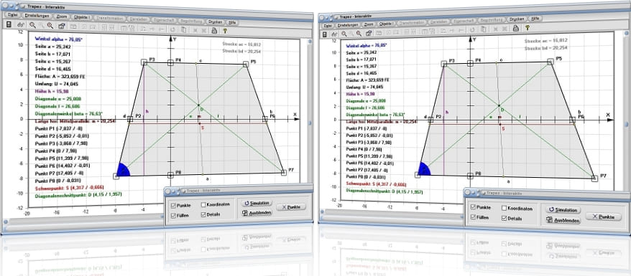Toggle Details checkbox in right control panel

pos(505,218)
